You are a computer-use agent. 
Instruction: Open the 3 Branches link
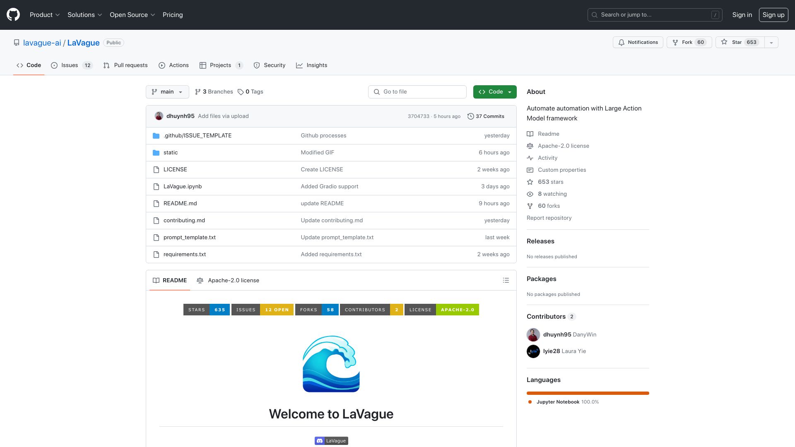click(214, 92)
